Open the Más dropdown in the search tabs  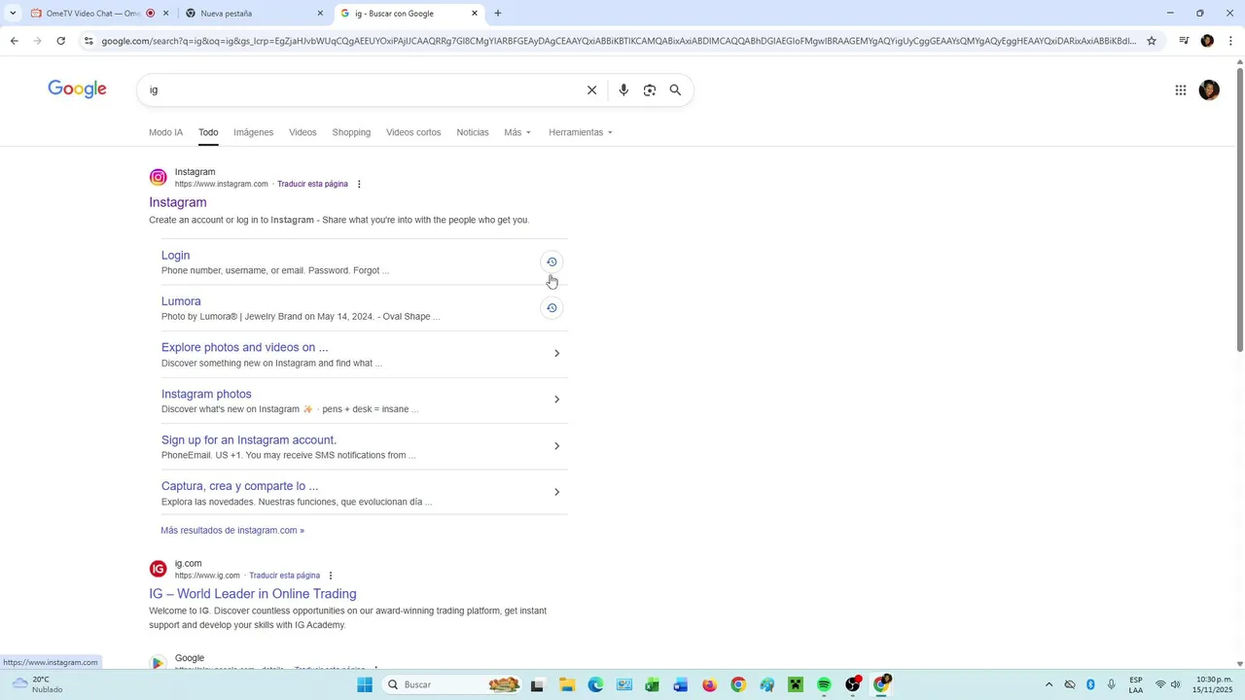517,132
